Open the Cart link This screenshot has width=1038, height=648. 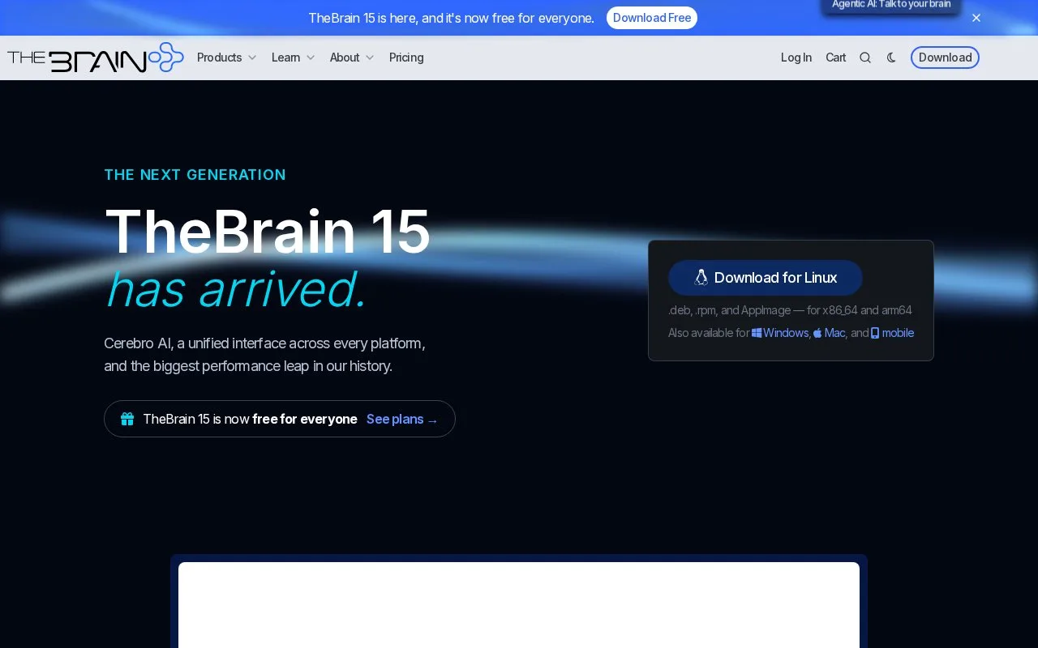pyautogui.click(x=835, y=58)
